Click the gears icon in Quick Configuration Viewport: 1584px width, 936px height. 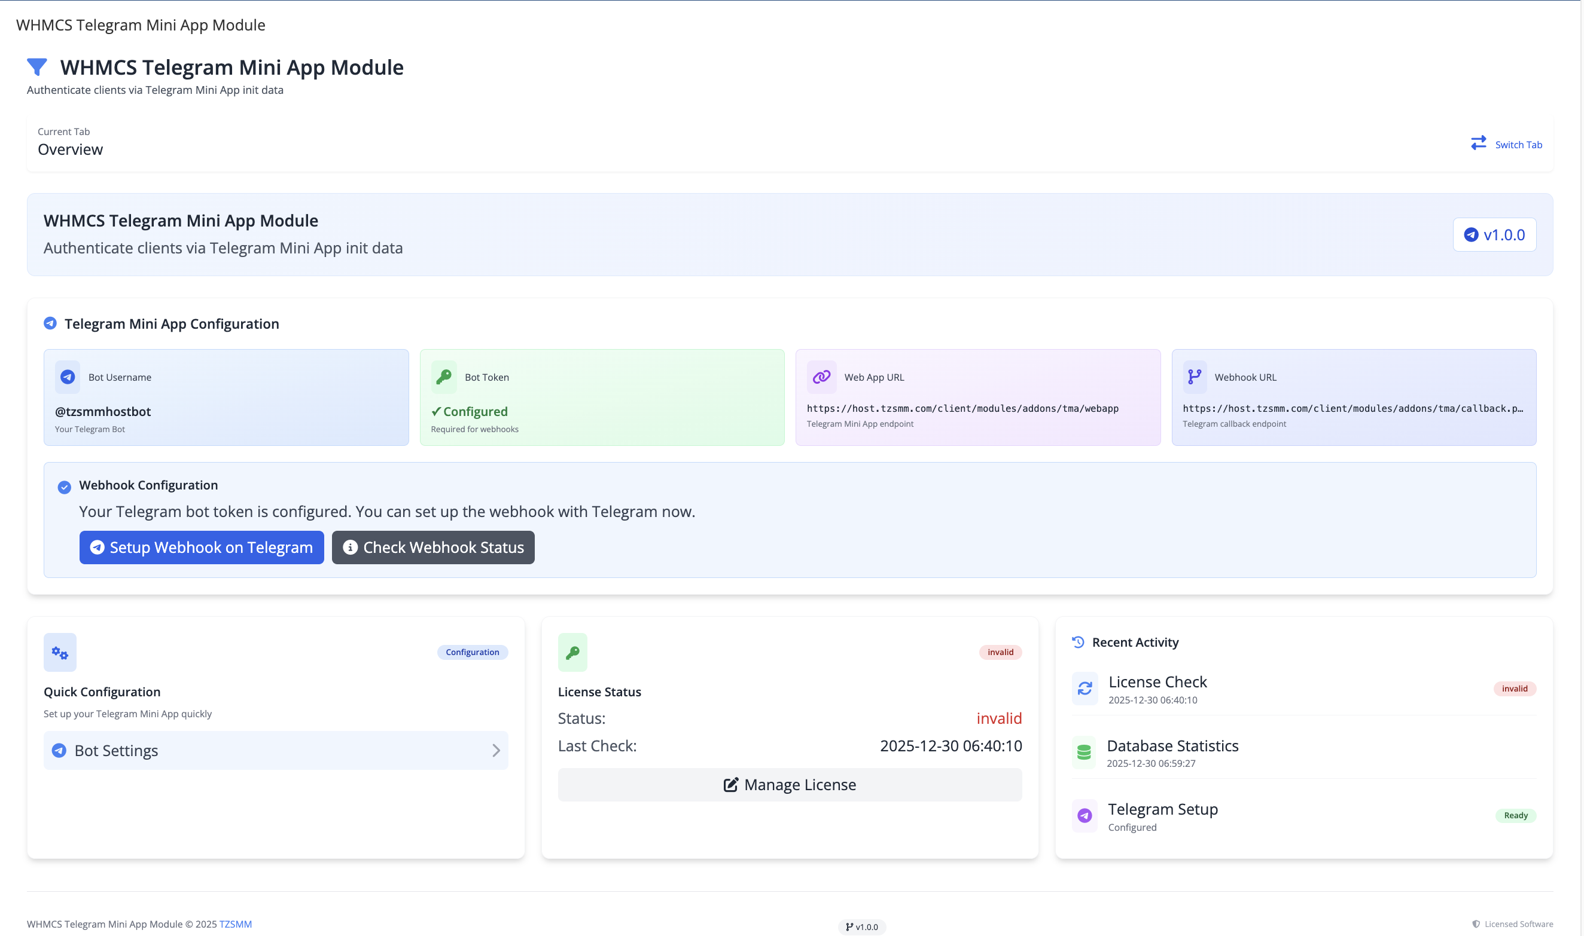tap(59, 651)
